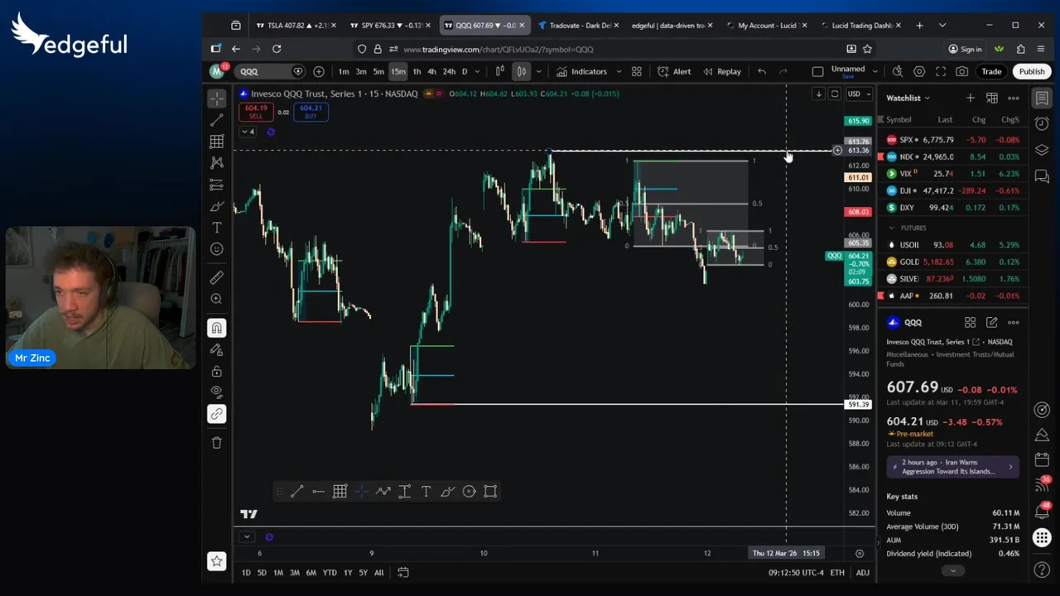The width and height of the screenshot is (1060, 596).
Task: Expand more key stats chevron
Action: coord(952,570)
